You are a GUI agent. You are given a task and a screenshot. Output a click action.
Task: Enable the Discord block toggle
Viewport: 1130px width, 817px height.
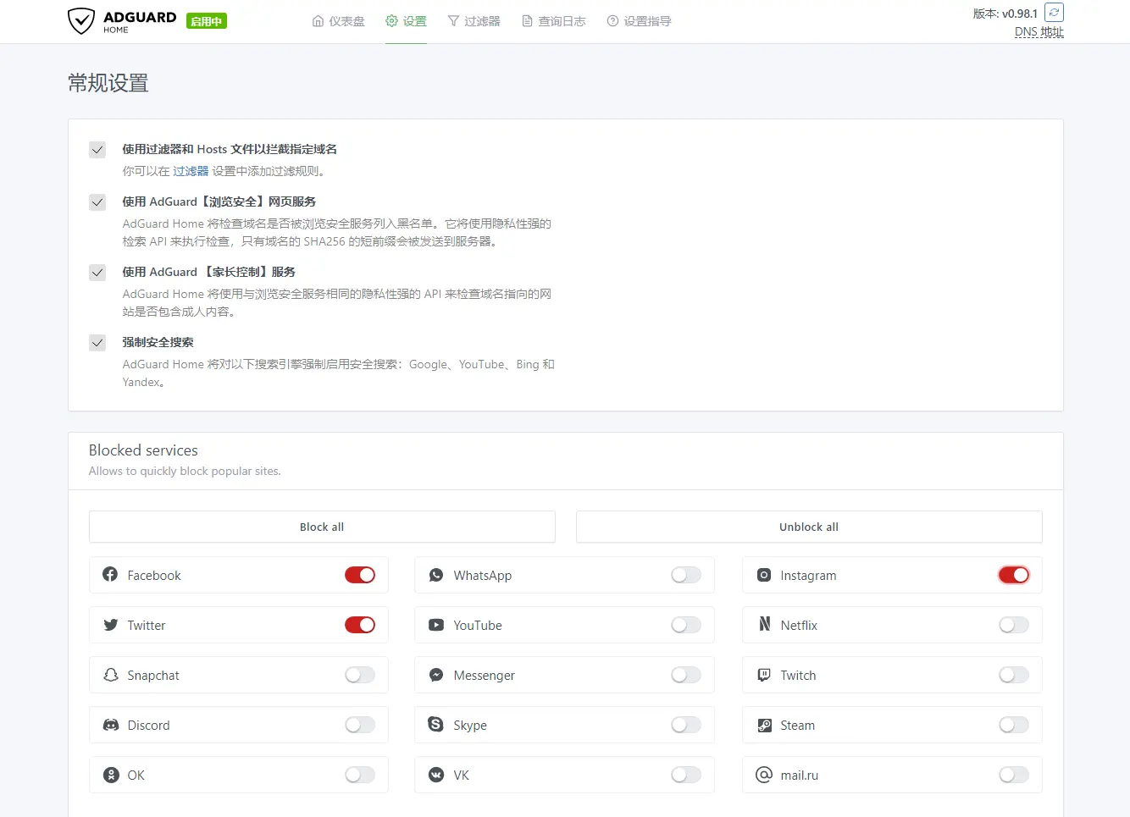point(360,725)
